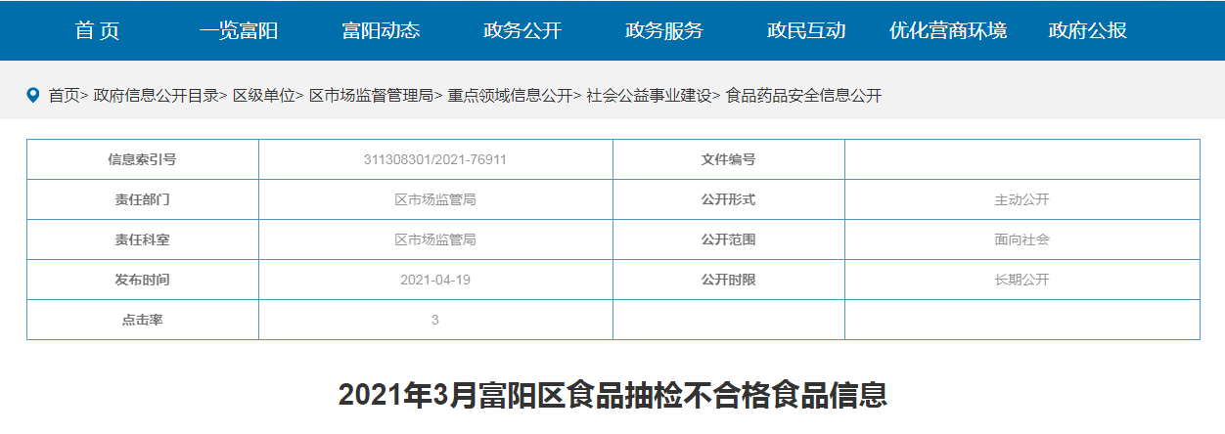Open 政民互动 navigation item

point(806,30)
